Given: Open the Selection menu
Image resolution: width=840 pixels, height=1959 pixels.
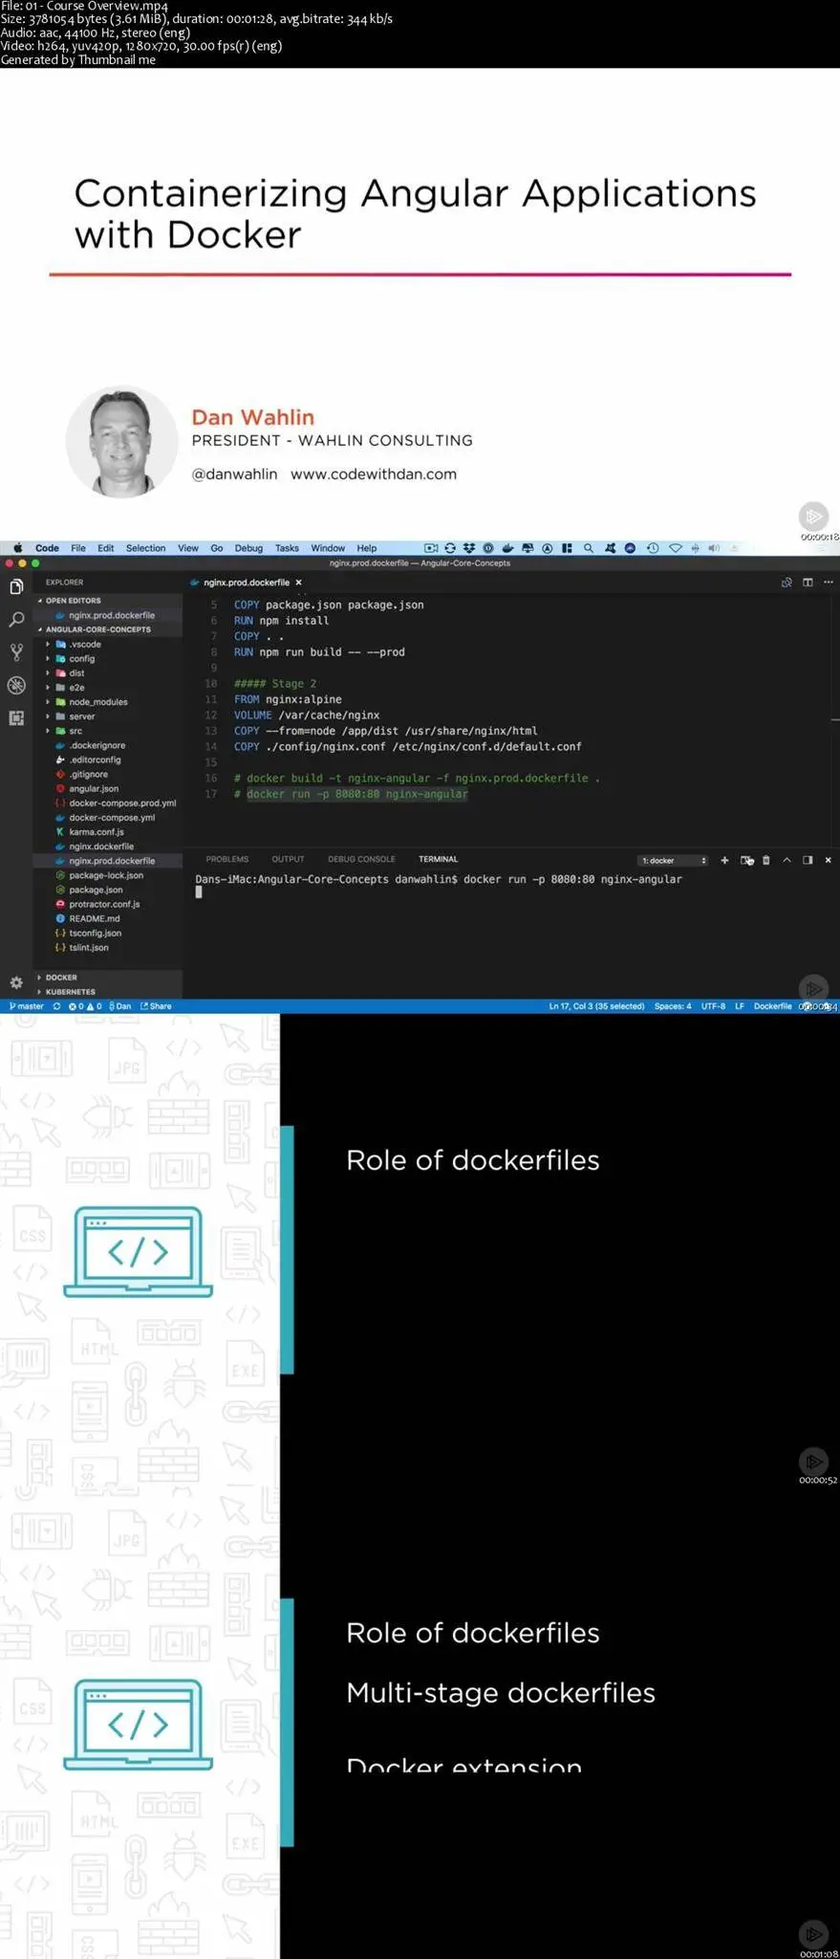Looking at the screenshot, I should (x=145, y=548).
